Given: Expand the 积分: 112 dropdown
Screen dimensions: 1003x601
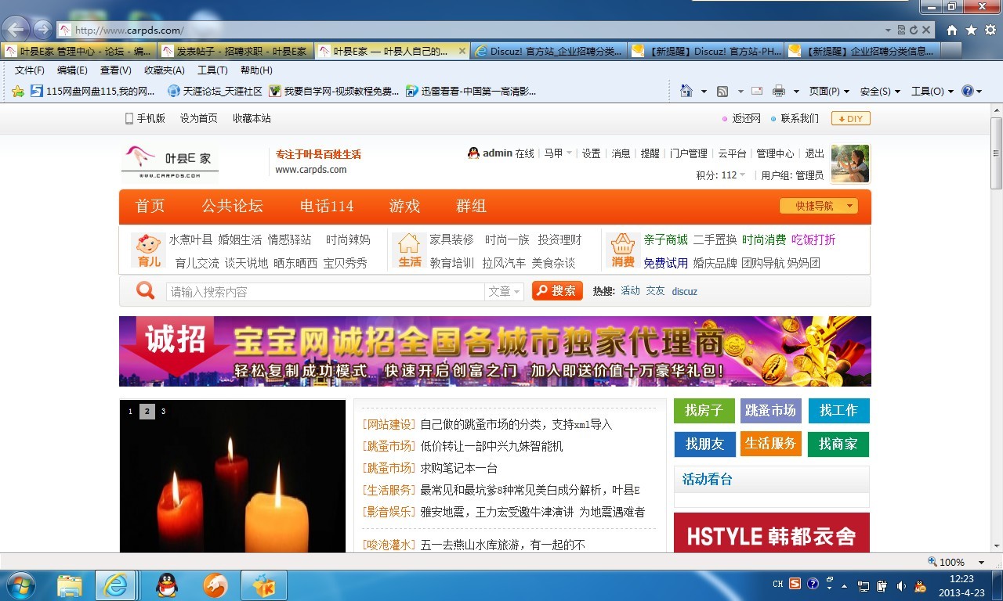Looking at the screenshot, I should [721, 175].
